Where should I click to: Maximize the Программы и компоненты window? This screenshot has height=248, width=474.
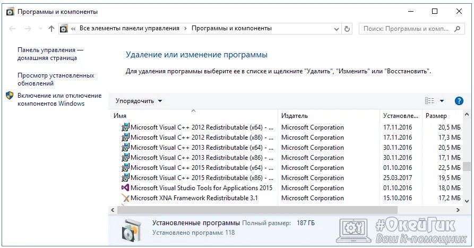(x=435, y=12)
